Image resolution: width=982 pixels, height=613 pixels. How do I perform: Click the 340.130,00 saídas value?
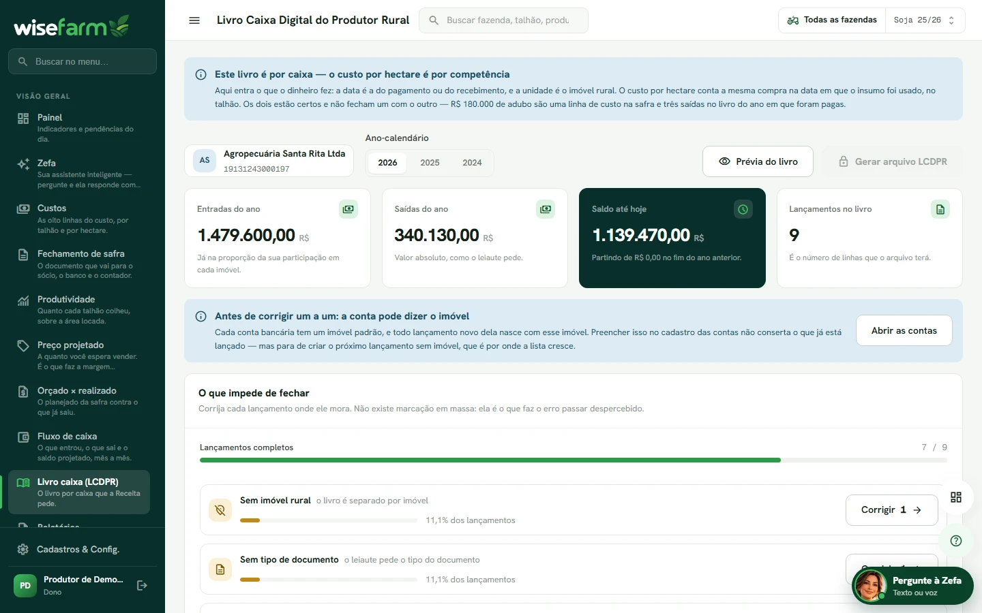[x=436, y=236]
